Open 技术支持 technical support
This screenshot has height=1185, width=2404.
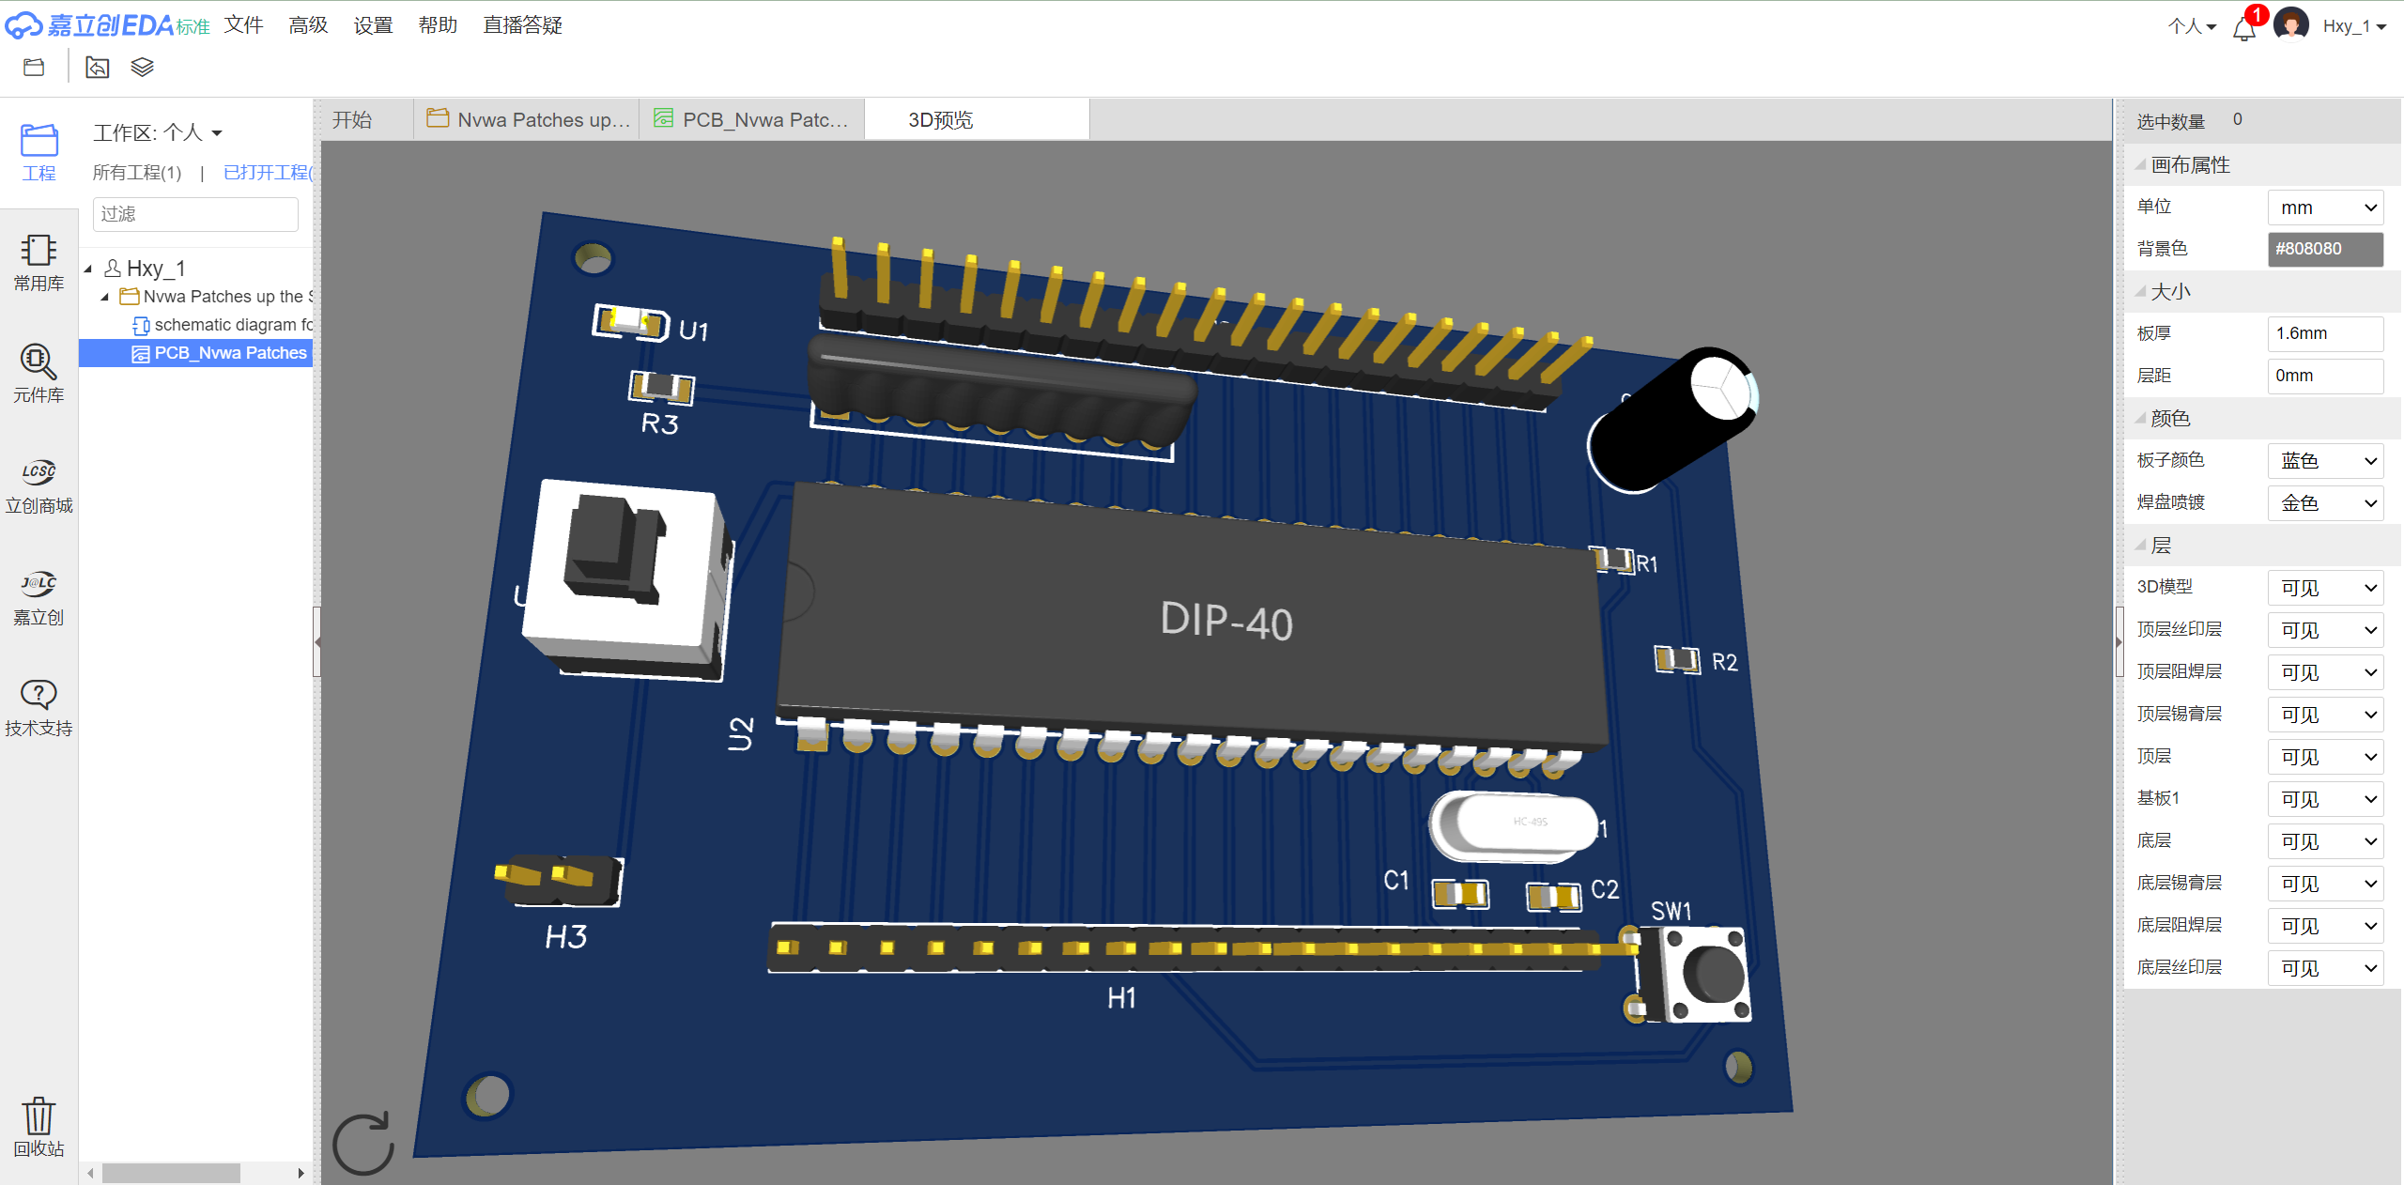pyautogui.click(x=39, y=707)
